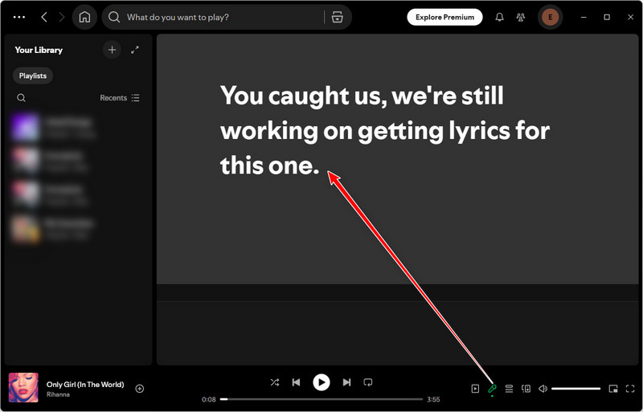Open the Recents sort dropdown
The width and height of the screenshot is (643, 412).
119,98
